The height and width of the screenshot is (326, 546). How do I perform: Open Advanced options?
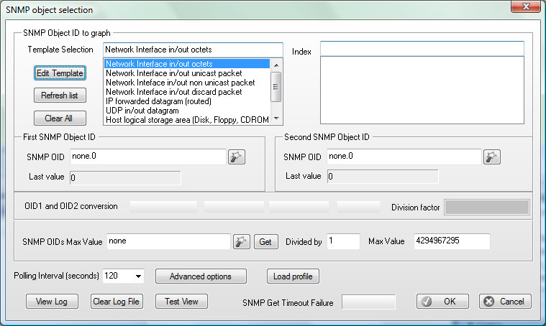point(201,276)
